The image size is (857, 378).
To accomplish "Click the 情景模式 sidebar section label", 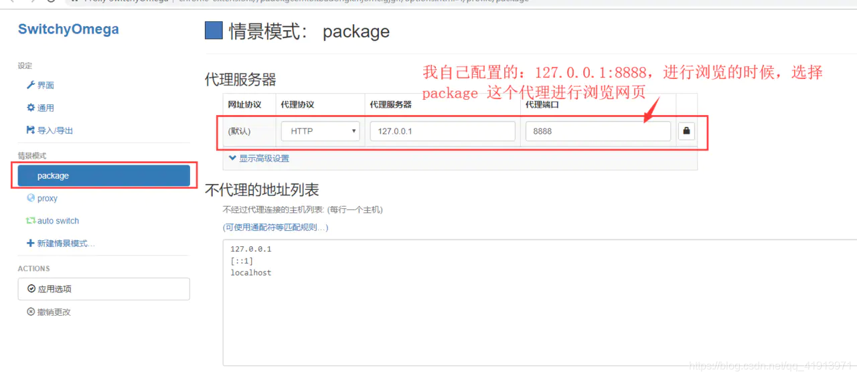I will (x=32, y=156).
